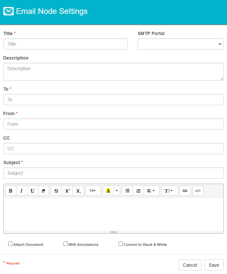Insert an unordered bullet list
This screenshot has width=227, height=274.
pyautogui.click(x=127, y=191)
